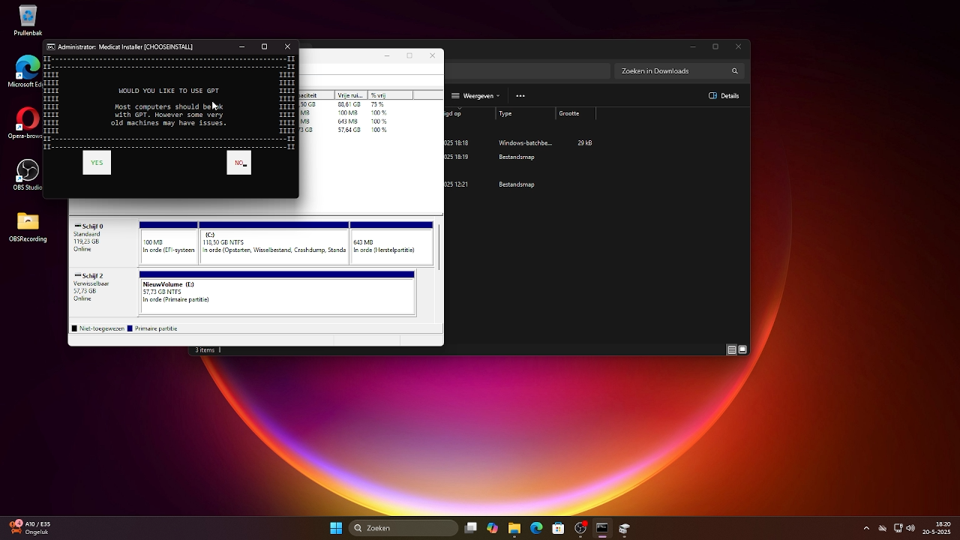Open the Weergeven view dropdown
Screen dimensions: 960x540
475,96
